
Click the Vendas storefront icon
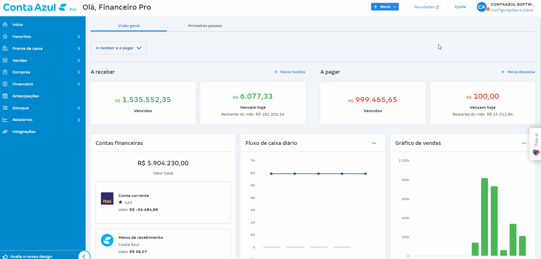coord(5,60)
